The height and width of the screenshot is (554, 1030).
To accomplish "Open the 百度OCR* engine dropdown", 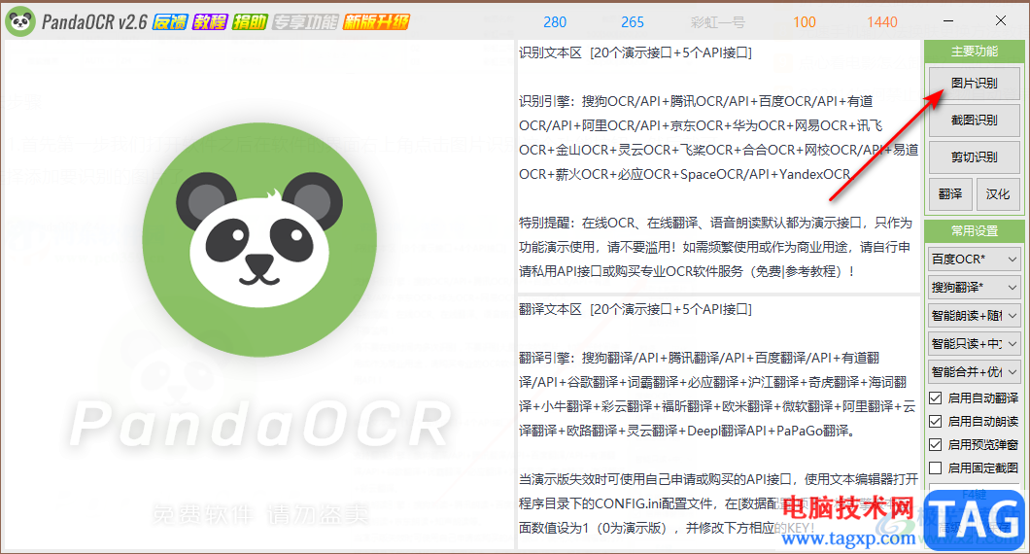I will coord(975,259).
